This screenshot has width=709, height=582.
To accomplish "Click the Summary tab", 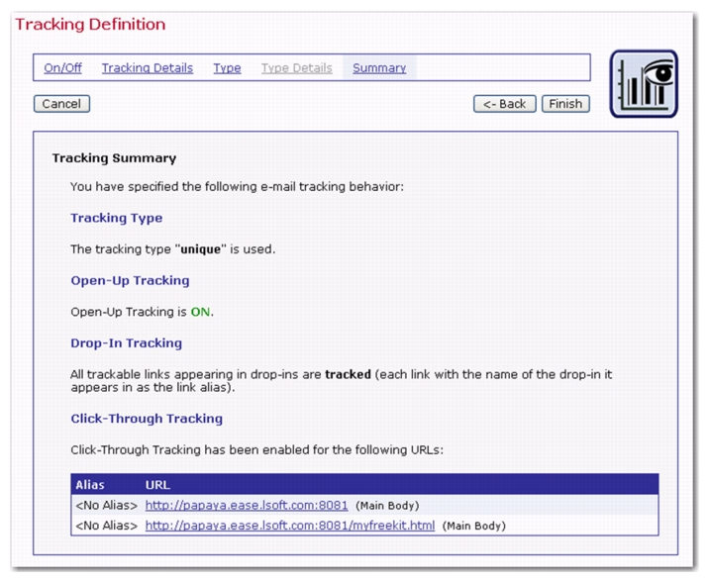I will click(x=379, y=68).
